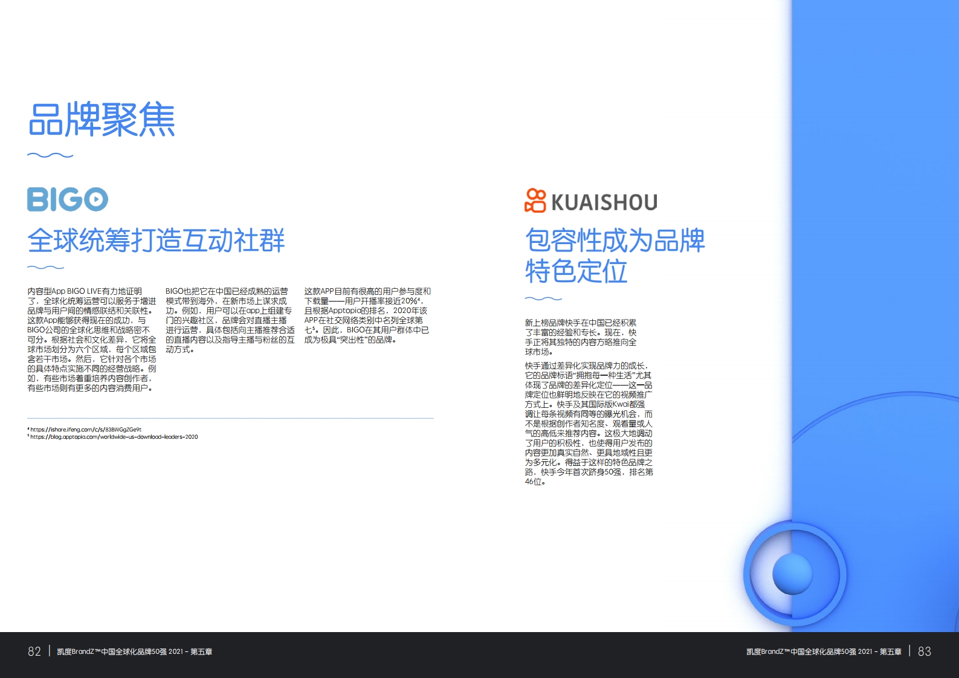Viewport: 959px width, 678px height.
Task: Open the blog.apptopia.com footnote link
Action: (x=114, y=437)
